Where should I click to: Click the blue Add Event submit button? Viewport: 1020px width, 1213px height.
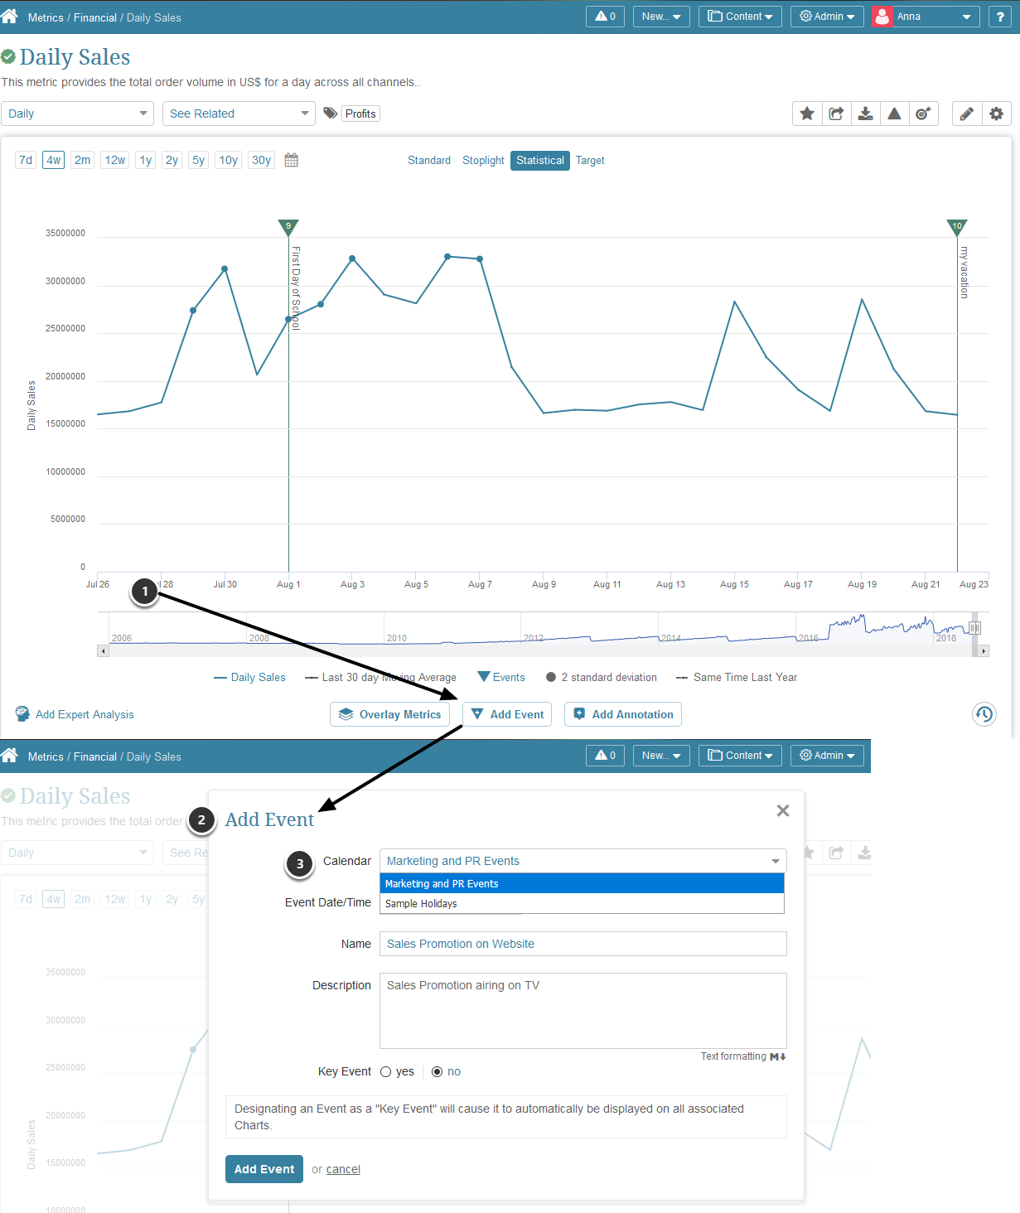[264, 1169]
